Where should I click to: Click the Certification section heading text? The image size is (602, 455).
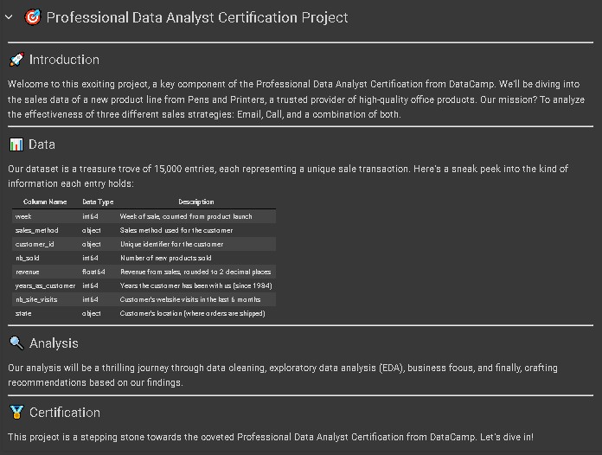(65, 413)
